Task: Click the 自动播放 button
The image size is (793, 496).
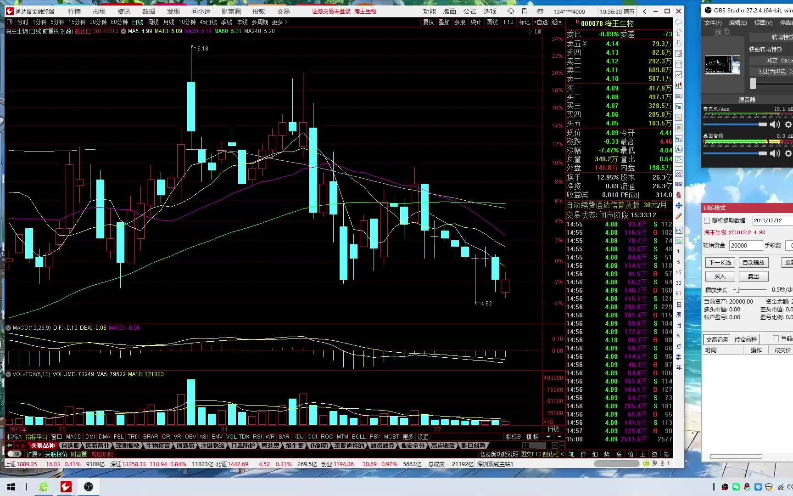Action: click(753, 263)
